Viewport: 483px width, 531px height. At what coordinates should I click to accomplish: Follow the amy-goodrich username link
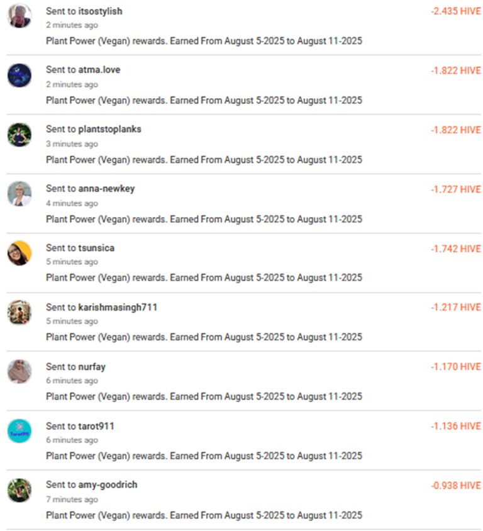click(108, 485)
